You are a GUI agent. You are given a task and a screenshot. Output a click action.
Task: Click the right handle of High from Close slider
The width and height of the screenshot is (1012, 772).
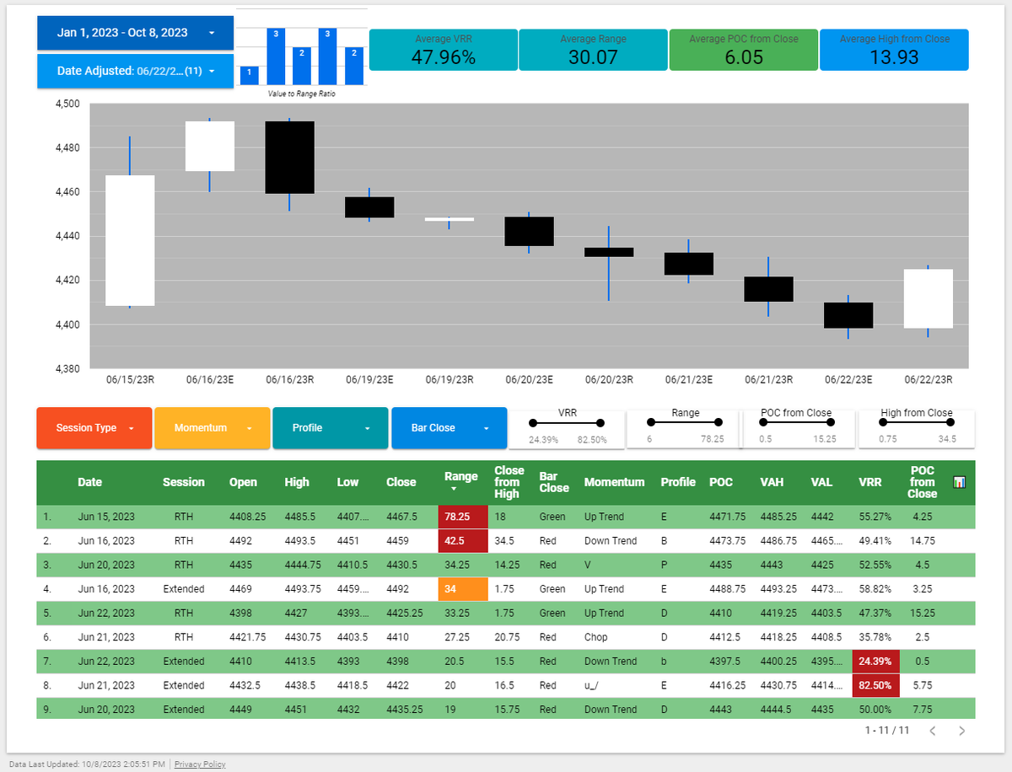[x=950, y=422]
